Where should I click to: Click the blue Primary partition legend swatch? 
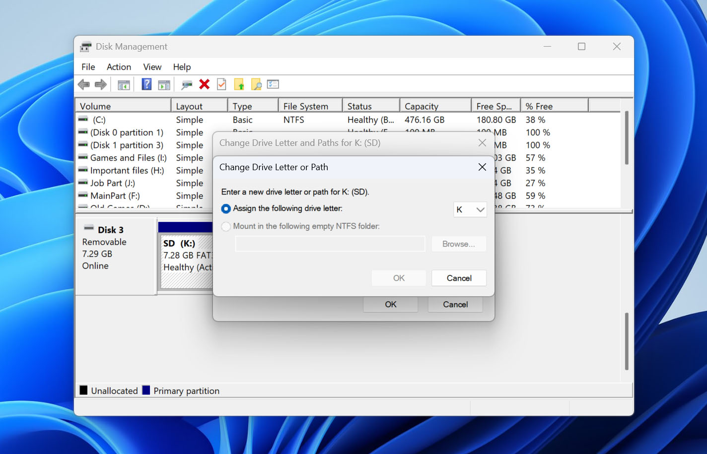146,390
